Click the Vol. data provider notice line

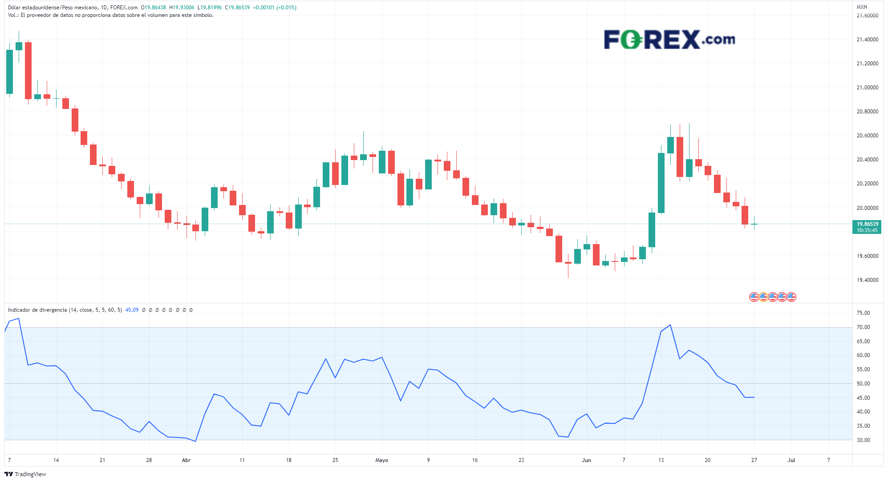[111, 15]
